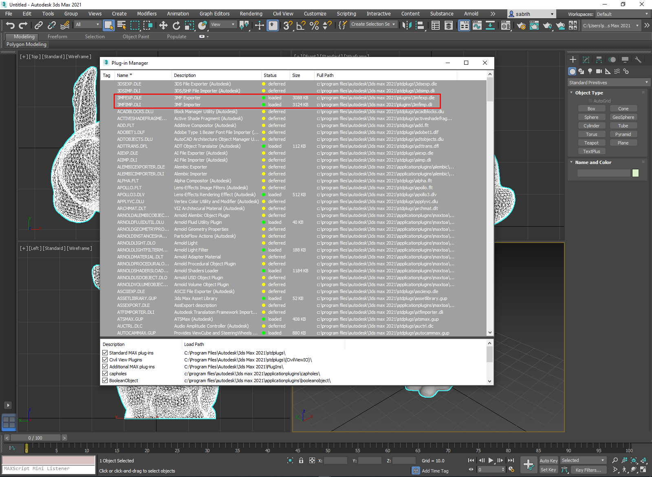Activate the Select and Scale tool
Image resolution: width=652 pixels, height=477 pixels.
[x=189, y=26]
